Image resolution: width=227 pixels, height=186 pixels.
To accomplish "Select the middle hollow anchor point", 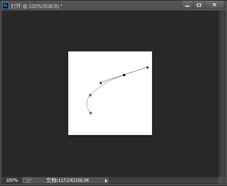I will tap(90, 95).
